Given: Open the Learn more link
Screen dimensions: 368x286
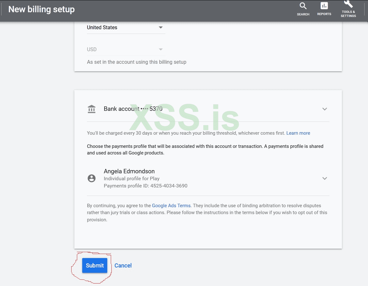Looking at the screenshot, I should click(298, 133).
